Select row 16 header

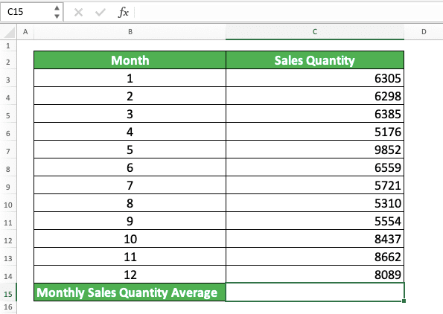[x=8, y=307]
